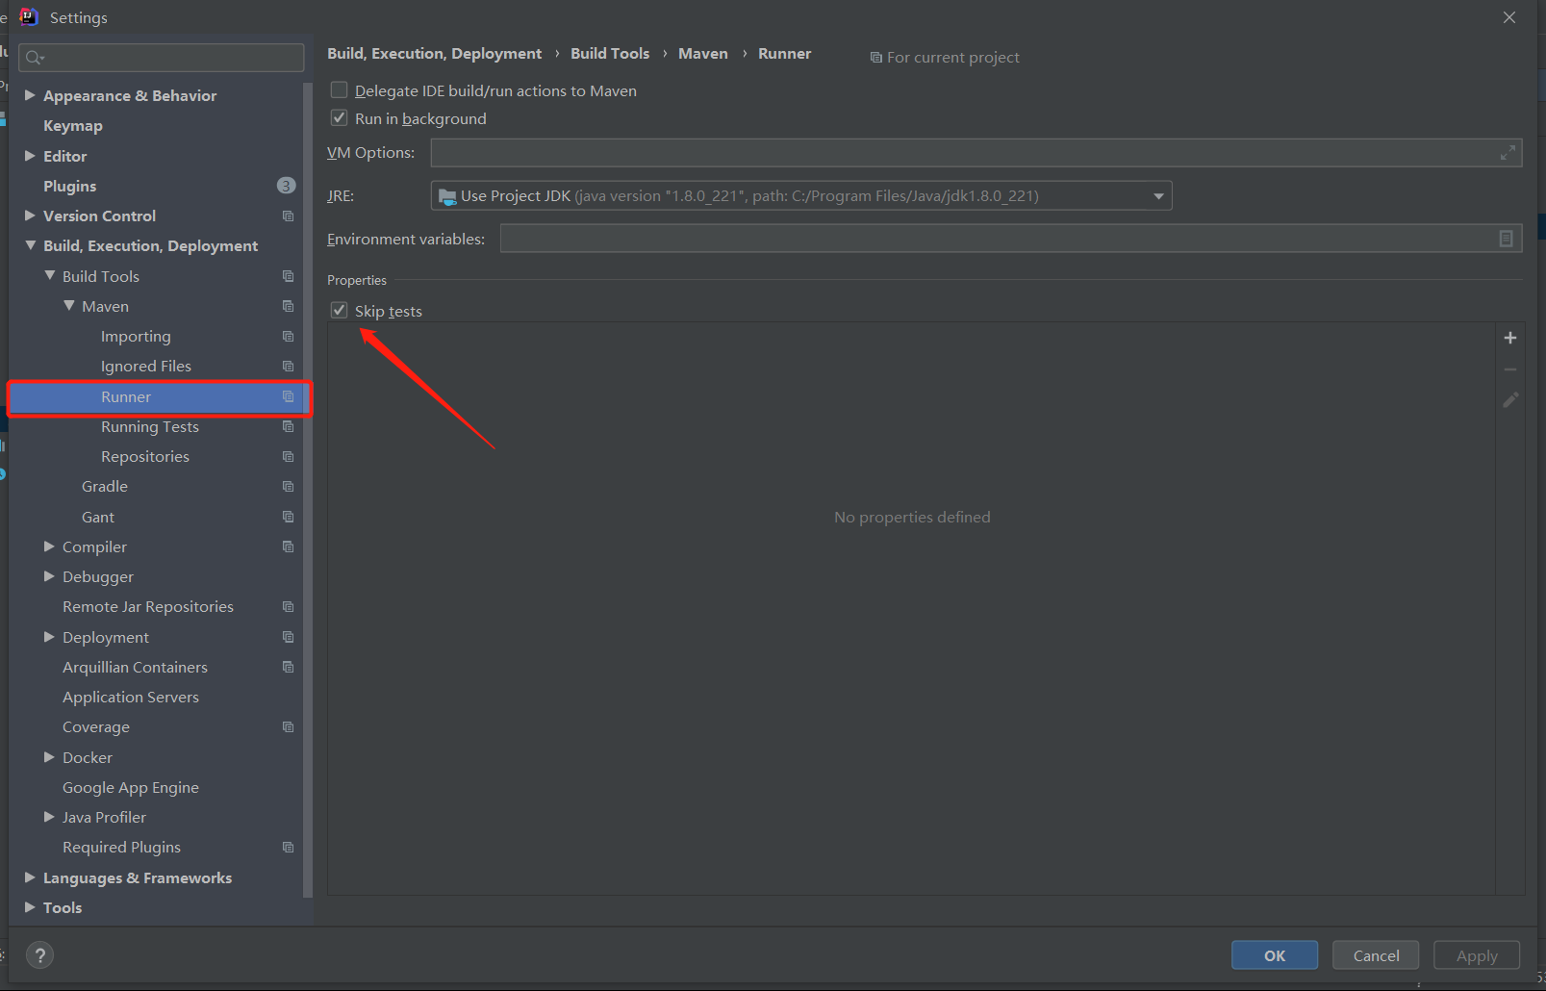
Task: Click the Plugins update count badge
Action: click(286, 186)
